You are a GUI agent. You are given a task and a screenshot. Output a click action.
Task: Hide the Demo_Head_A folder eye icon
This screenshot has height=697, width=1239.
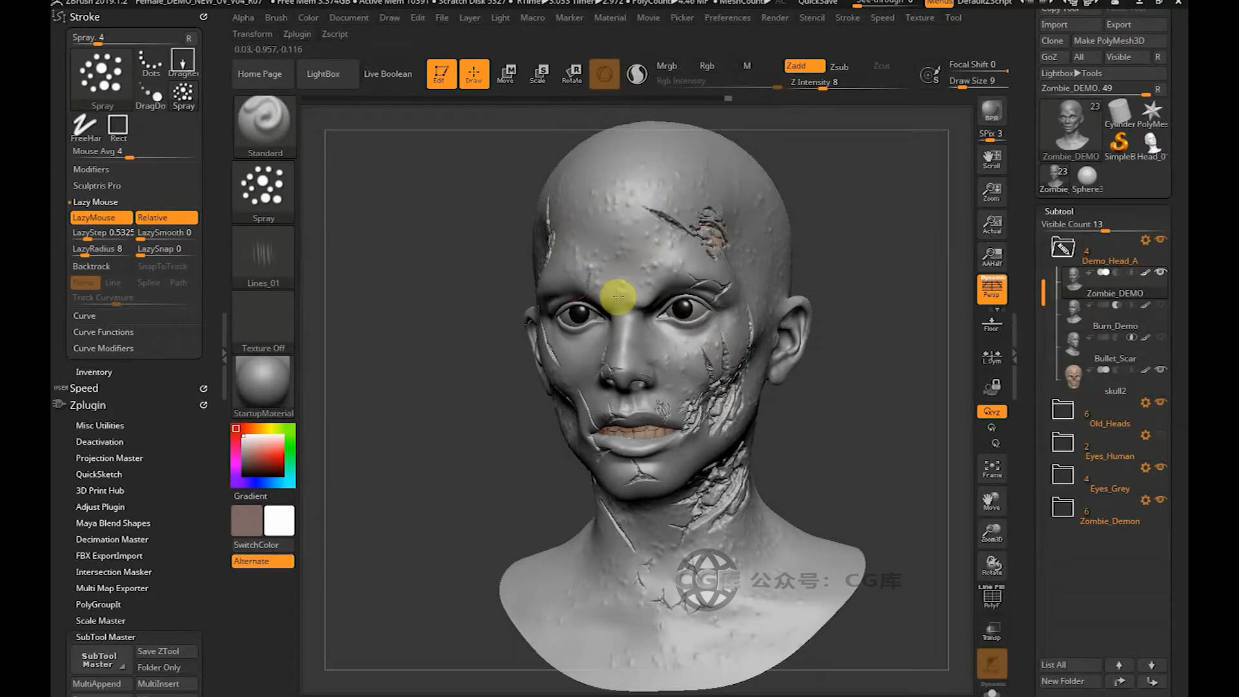pyautogui.click(x=1160, y=239)
